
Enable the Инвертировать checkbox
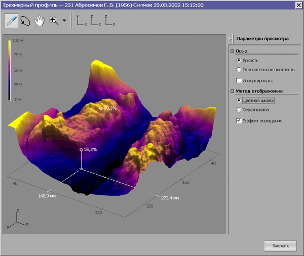pos(239,81)
